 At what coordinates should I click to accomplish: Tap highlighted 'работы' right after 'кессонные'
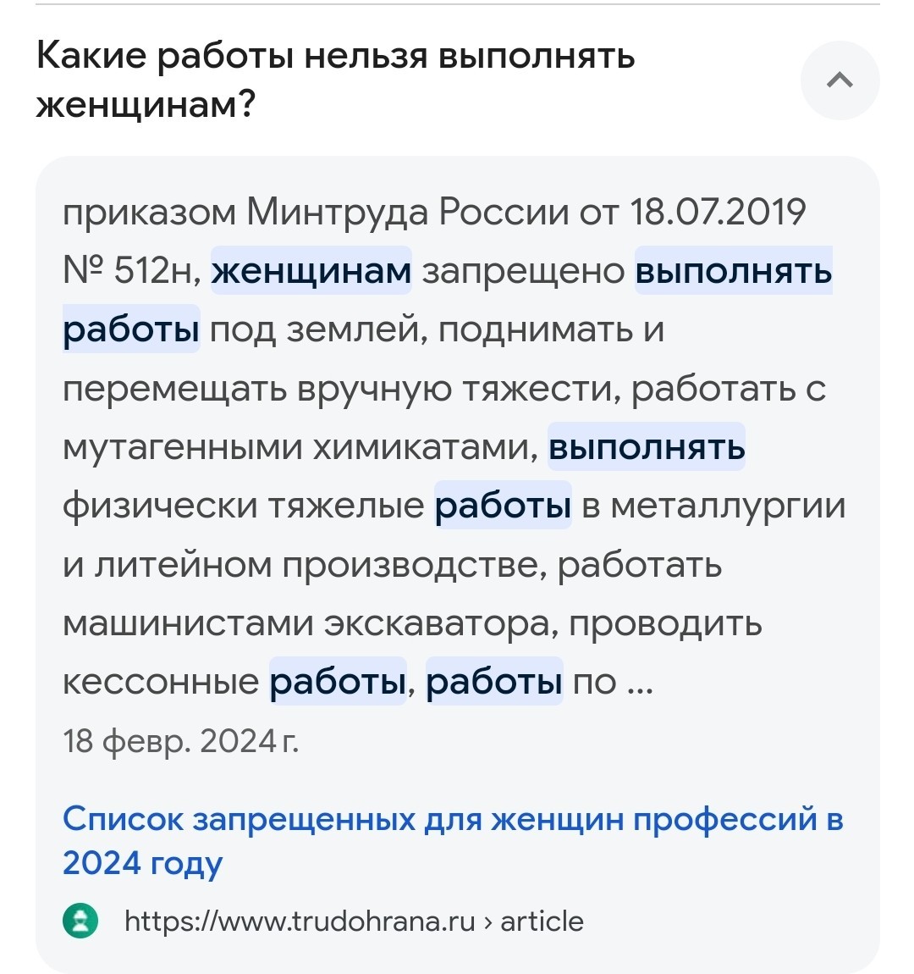pos(338,682)
